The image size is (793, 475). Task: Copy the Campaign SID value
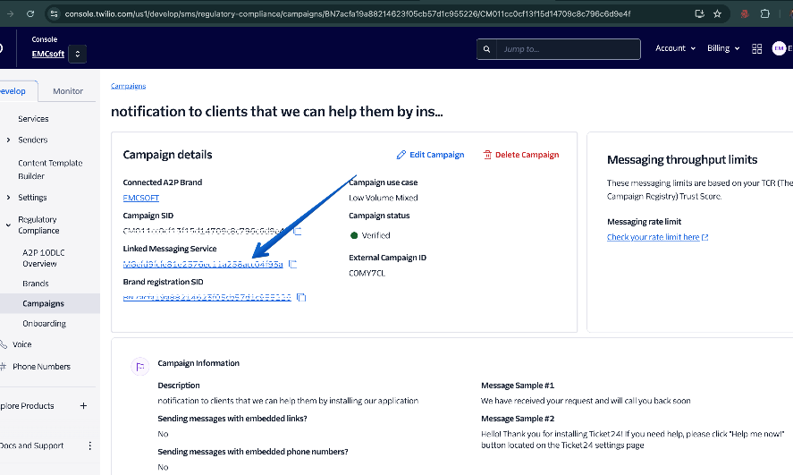pyautogui.click(x=298, y=232)
